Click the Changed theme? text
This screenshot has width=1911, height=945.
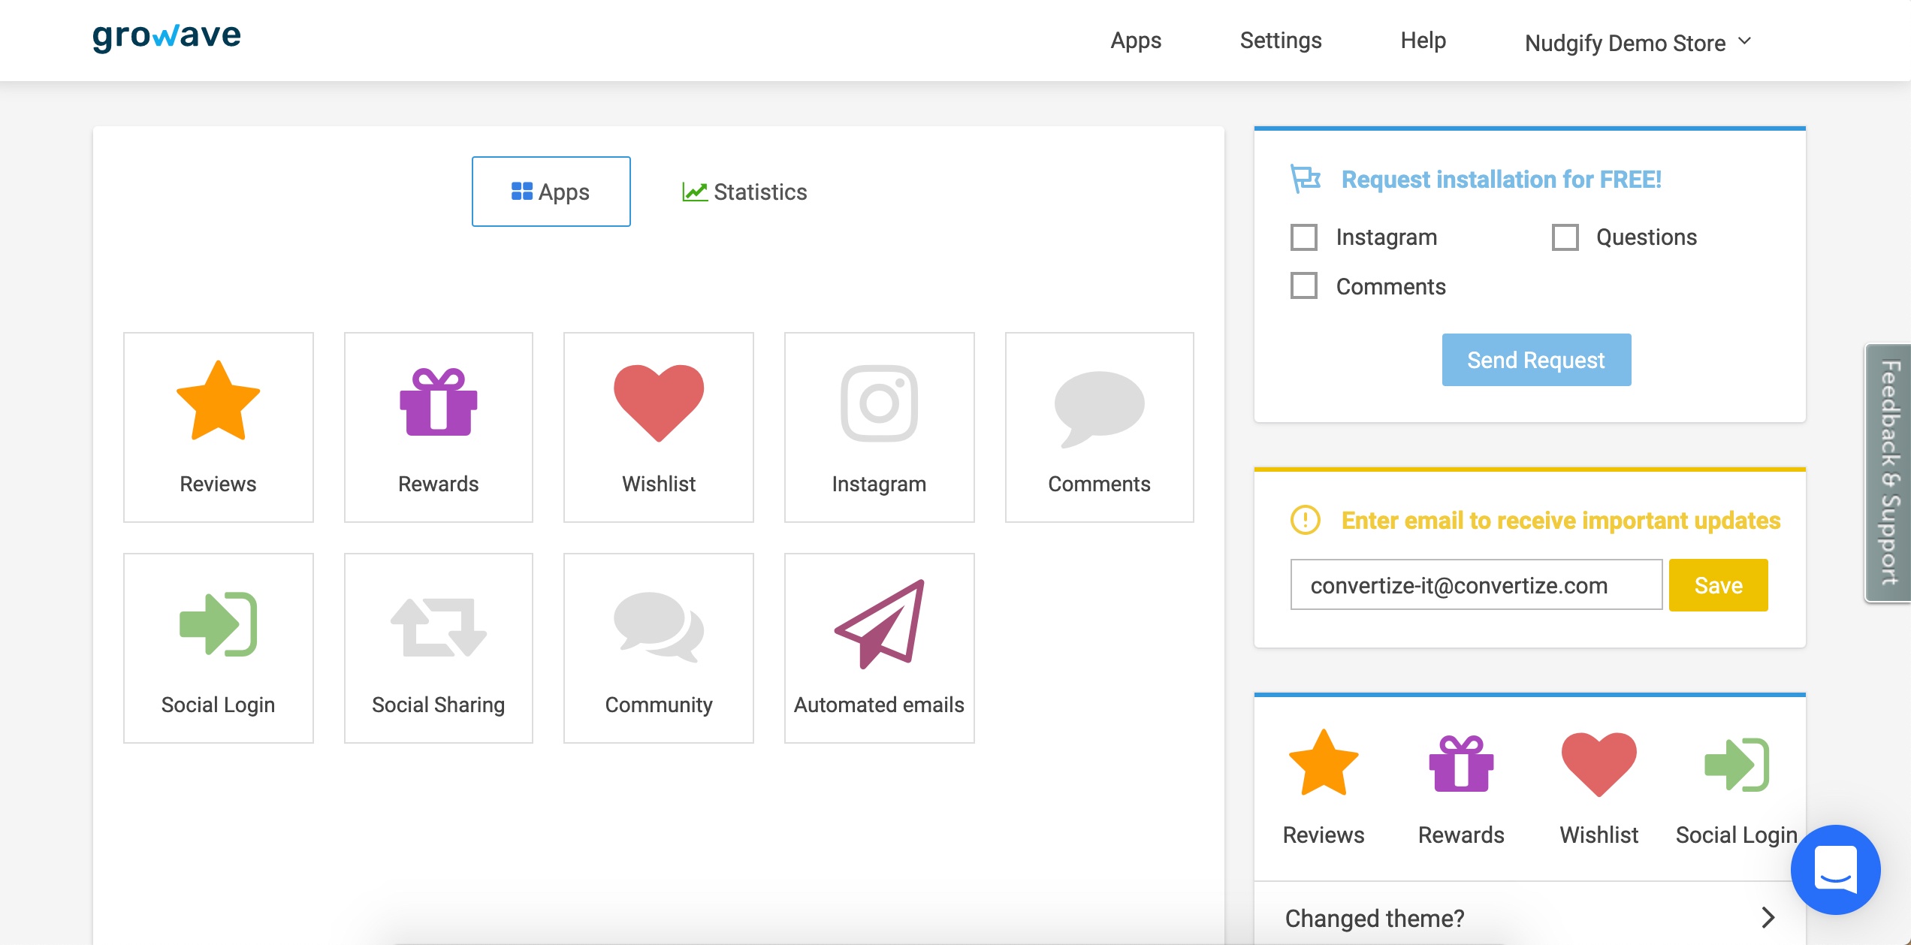point(1375,918)
